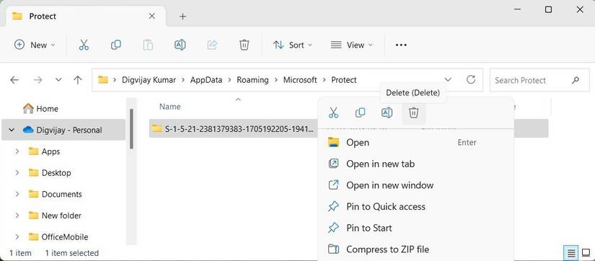595x261 pixels.
Task: Open the address bar history dropdown
Action: pyautogui.click(x=448, y=80)
